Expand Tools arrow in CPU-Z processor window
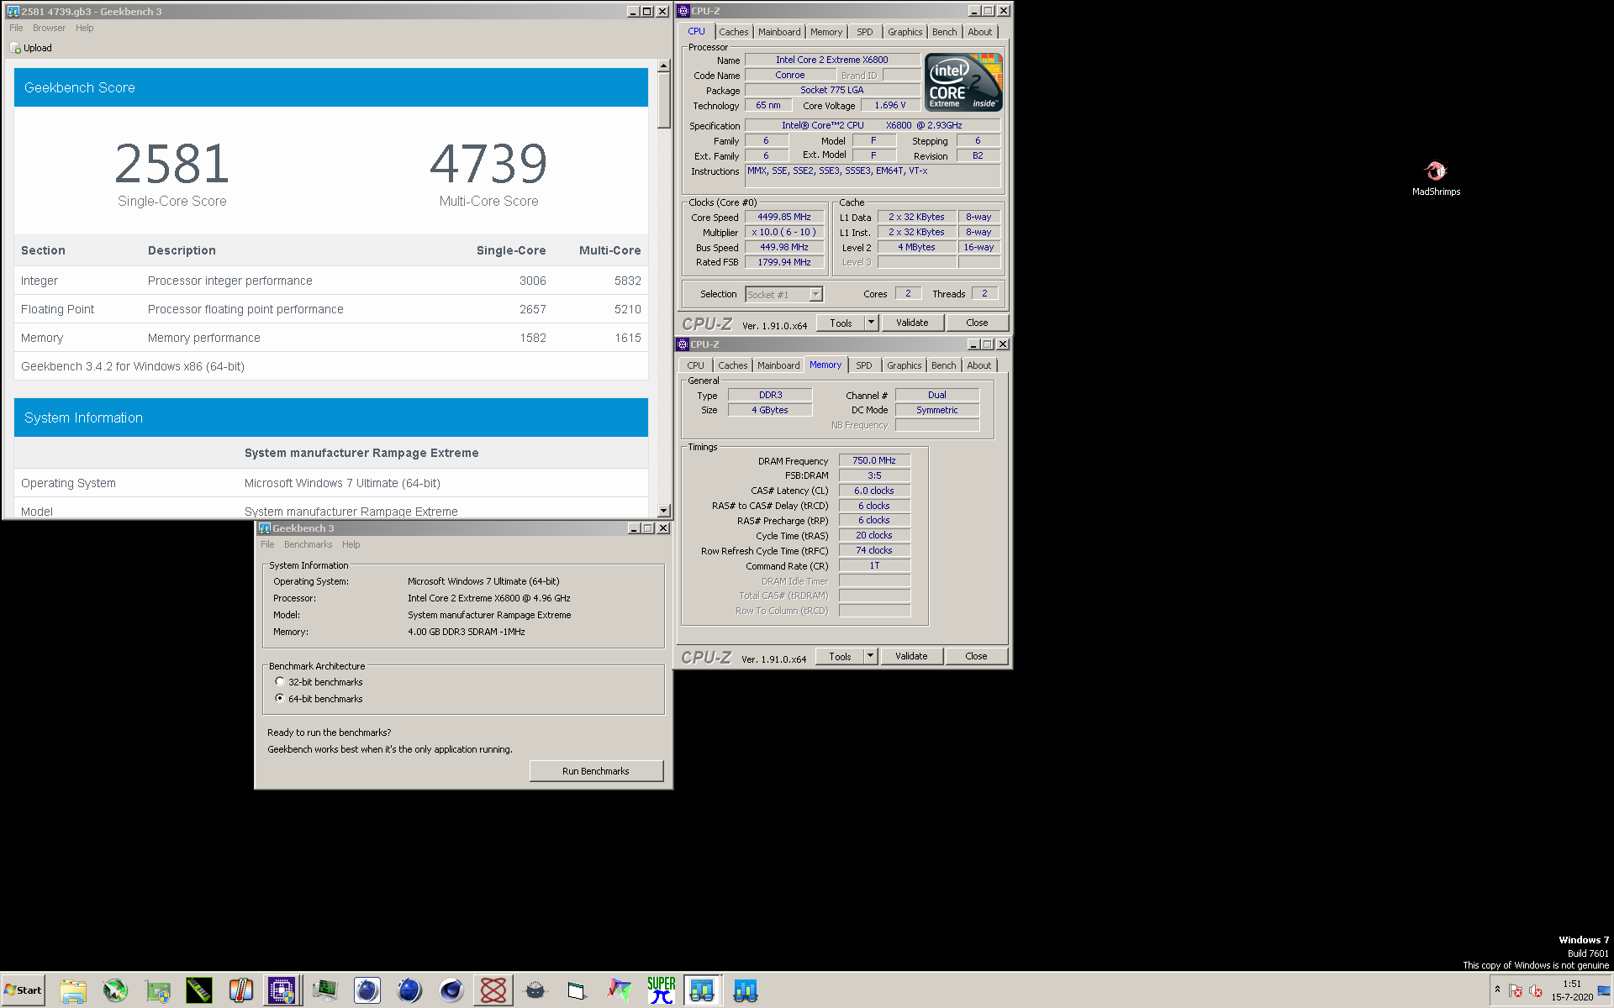Viewport: 1614px width, 1008px height. pyautogui.click(x=871, y=323)
